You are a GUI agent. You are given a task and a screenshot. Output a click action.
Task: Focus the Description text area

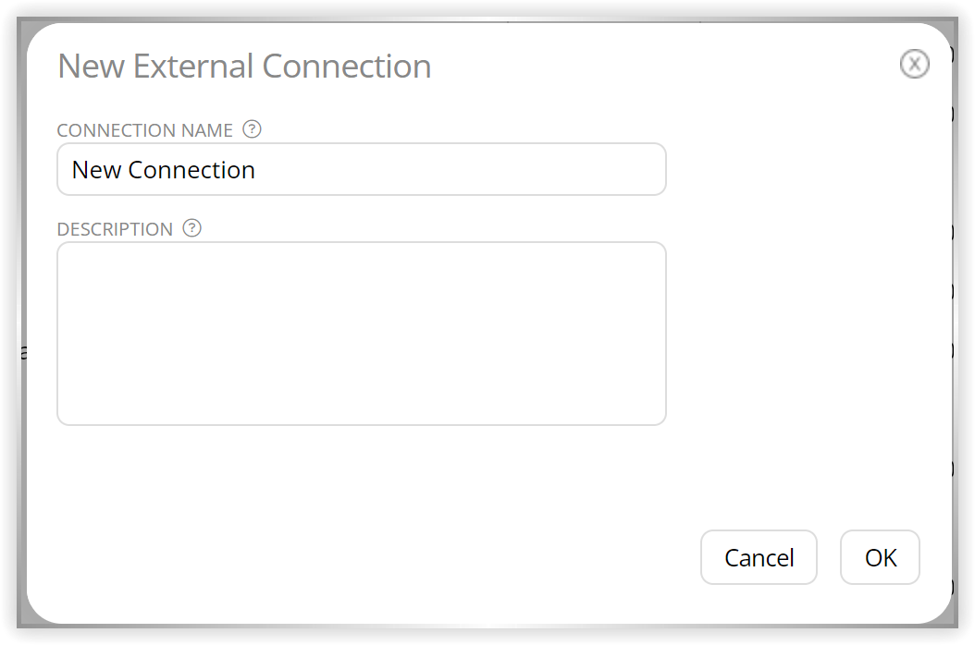tap(362, 334)
